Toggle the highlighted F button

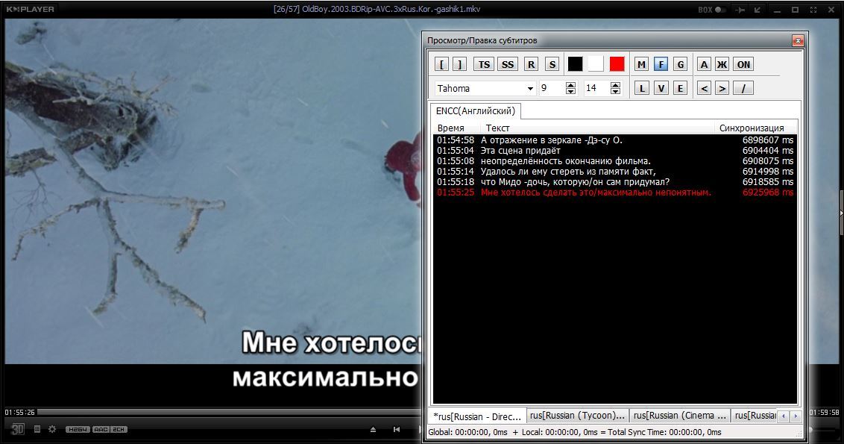tap(661, 65)
